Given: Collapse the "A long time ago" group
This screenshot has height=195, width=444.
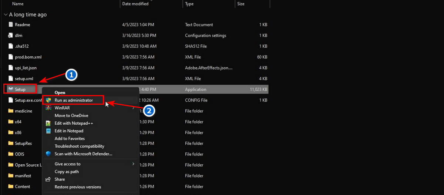Looking at the screenshot, I should (5, 15).
